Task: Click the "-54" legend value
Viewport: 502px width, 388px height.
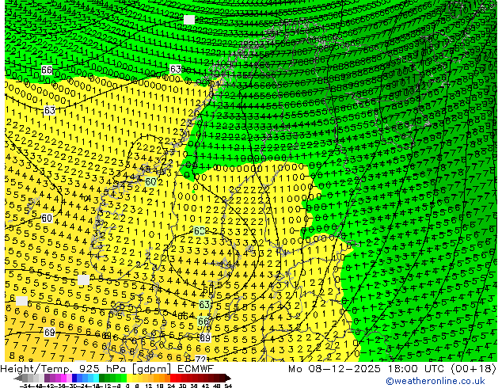Action: (25, 386)
